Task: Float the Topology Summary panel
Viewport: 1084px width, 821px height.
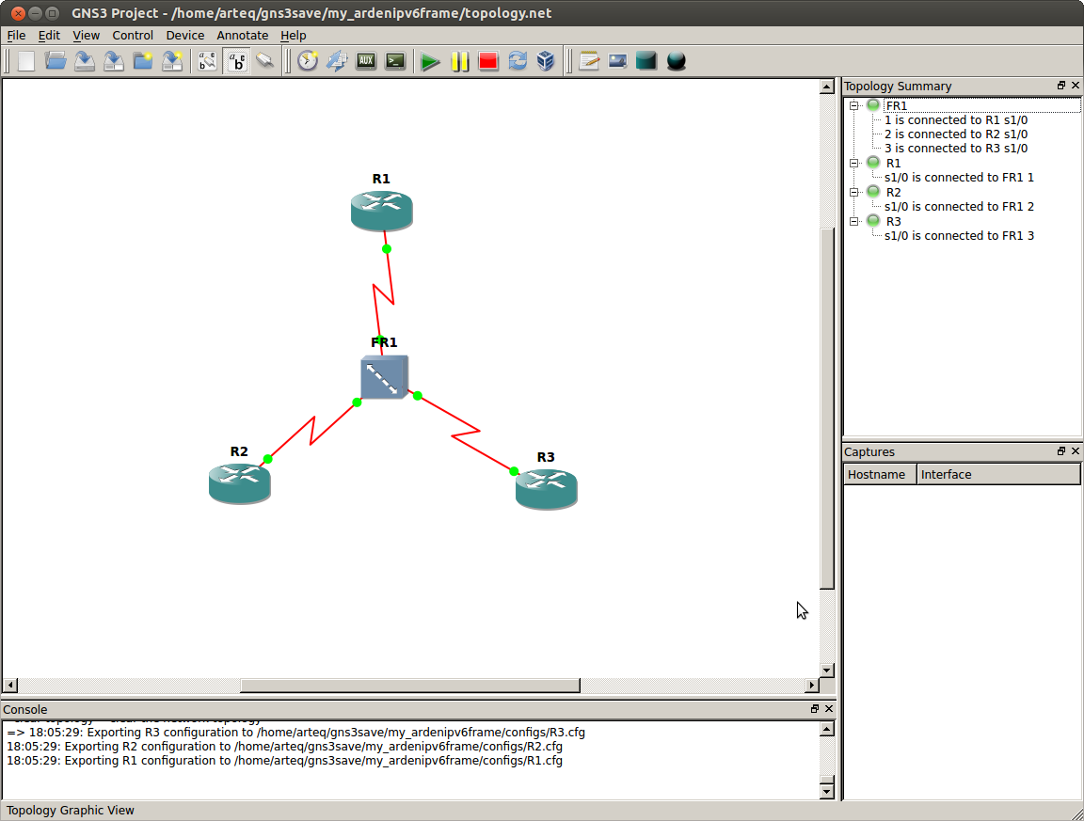Action: coord(1061,85)
